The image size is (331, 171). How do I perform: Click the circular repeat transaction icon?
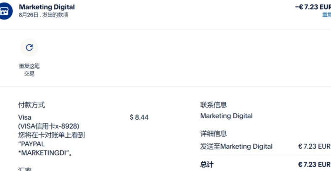point(29,48)
